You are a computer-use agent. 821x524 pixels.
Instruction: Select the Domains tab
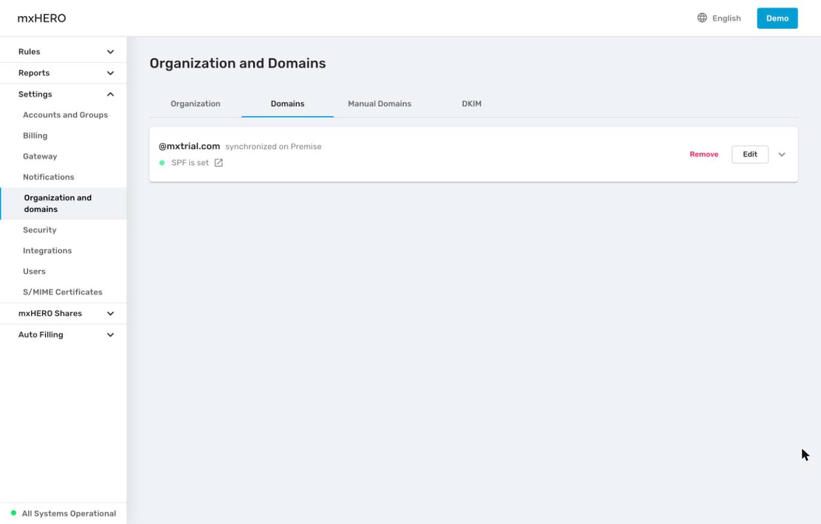[287, 104]
